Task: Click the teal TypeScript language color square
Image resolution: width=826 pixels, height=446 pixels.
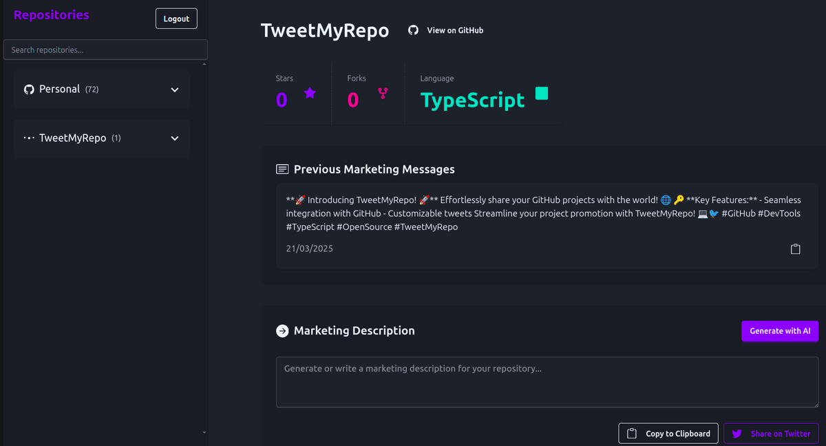Action: (542, 94)
